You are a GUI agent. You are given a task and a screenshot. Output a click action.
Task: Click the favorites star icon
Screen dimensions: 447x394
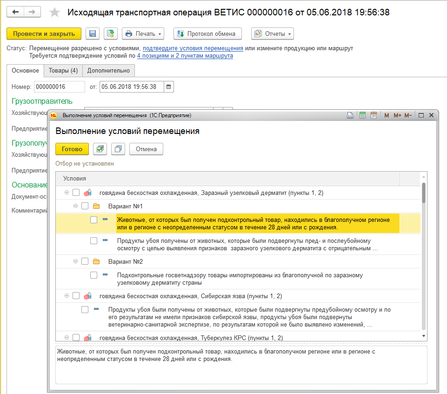[x=55, y=13]
